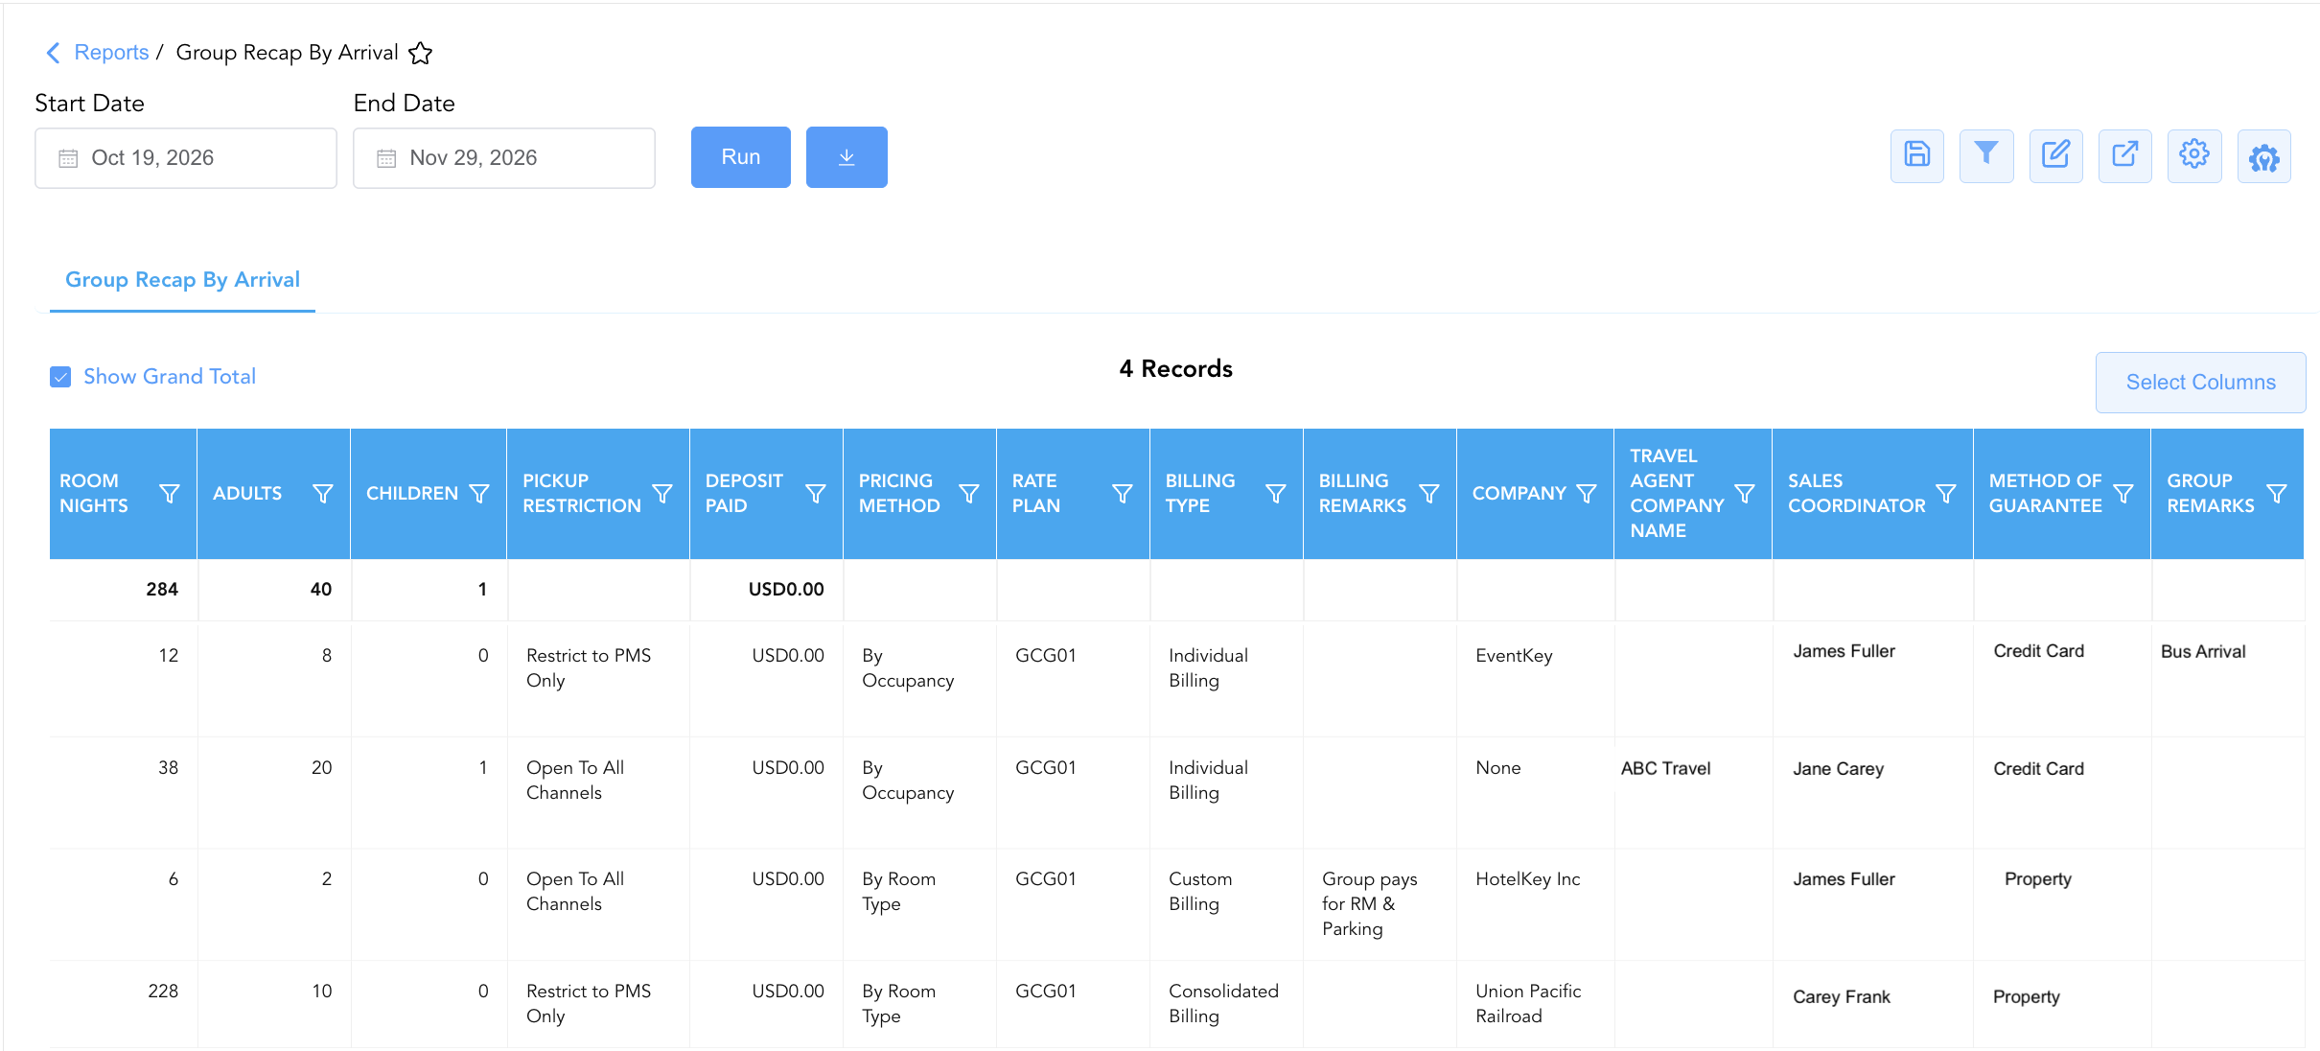Favorite the report with the star icon
The height and width of the screenshot is (1051, 2320).
click(420, 53)
